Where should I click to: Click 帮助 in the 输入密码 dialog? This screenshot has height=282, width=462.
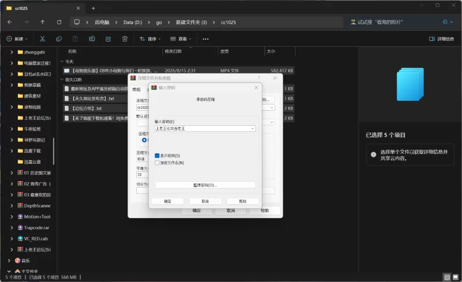point(243,201)
